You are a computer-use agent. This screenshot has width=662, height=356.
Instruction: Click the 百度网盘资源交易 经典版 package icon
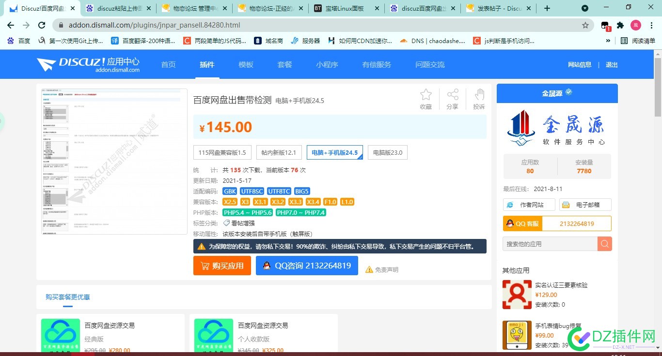pyautogui.click(x=60, y=335)
